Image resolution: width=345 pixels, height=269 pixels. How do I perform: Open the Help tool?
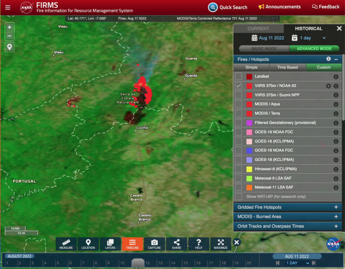[198, 244]
